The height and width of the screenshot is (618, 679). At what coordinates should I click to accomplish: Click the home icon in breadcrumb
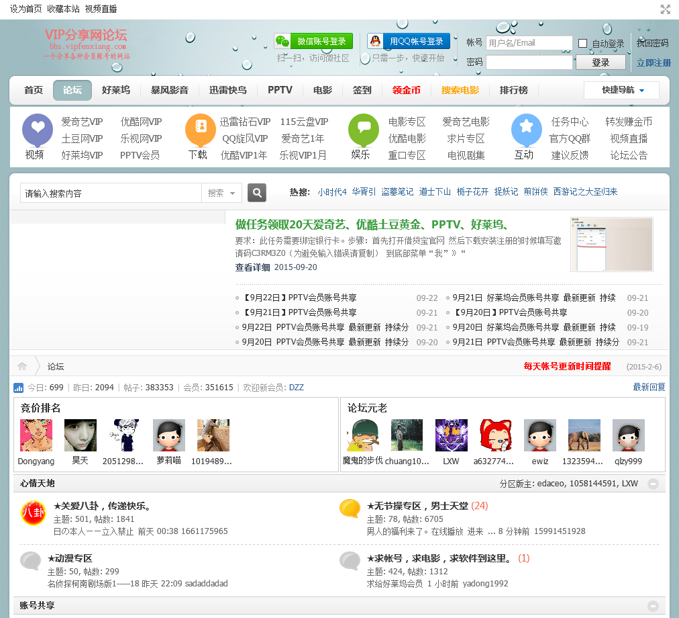coord(22,367)
